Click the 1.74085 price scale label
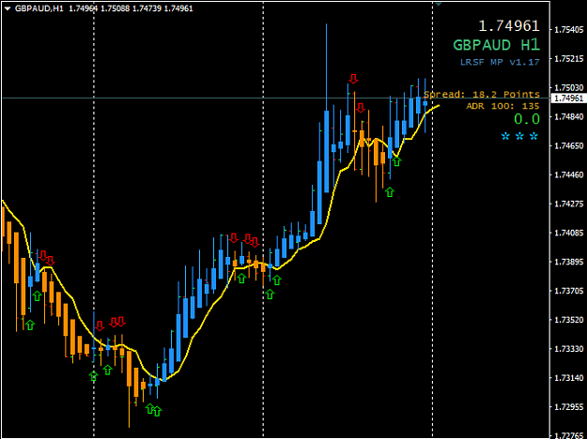This screenshot has height=439, width=587. pos(568,233)
